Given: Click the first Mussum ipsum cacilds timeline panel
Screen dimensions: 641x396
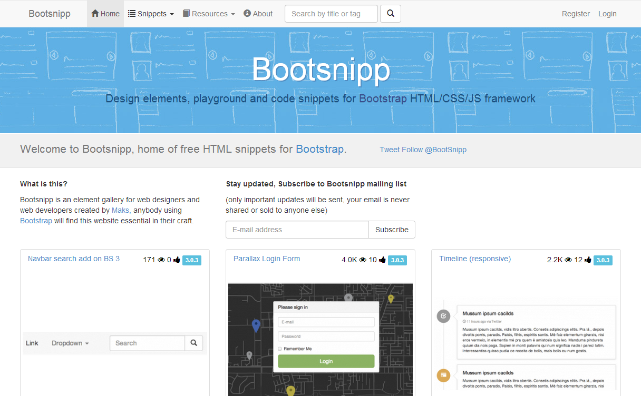Looking at the screenshot, I should coord(536,332).
